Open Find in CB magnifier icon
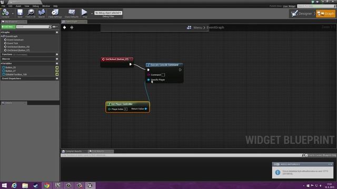 point(31,13)
